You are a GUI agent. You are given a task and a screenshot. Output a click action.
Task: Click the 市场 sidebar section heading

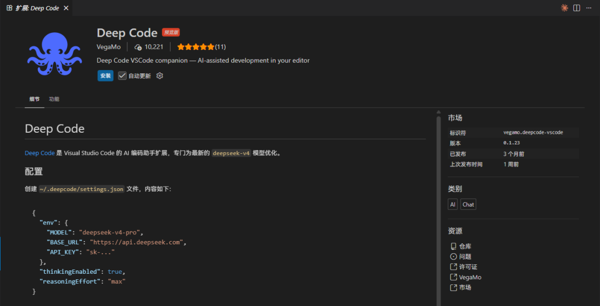pos(455,118)
